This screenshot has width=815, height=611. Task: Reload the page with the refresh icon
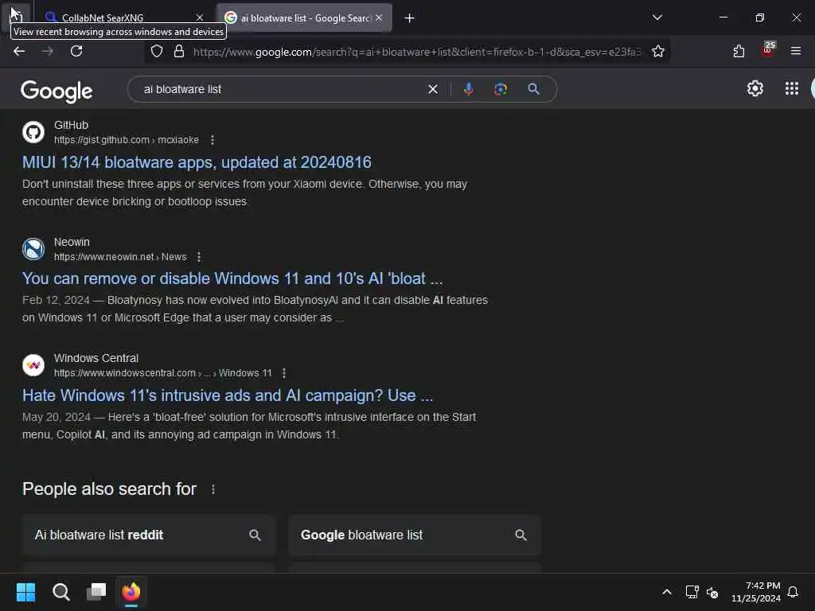[x=76, y=51]
